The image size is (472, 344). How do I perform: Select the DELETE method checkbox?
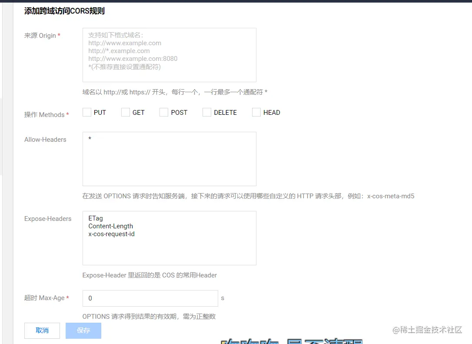point(207,112)
